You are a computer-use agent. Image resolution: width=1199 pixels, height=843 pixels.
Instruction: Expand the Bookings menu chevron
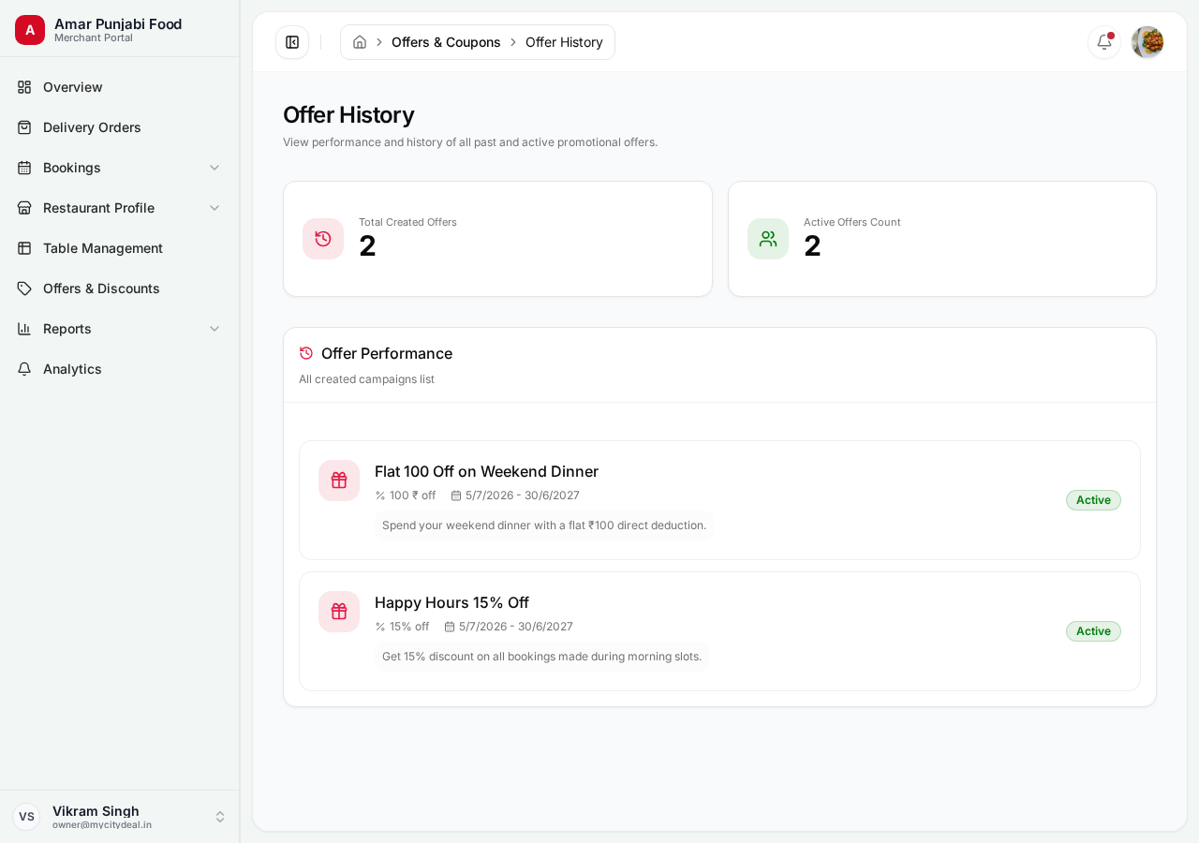pos(215,168)
